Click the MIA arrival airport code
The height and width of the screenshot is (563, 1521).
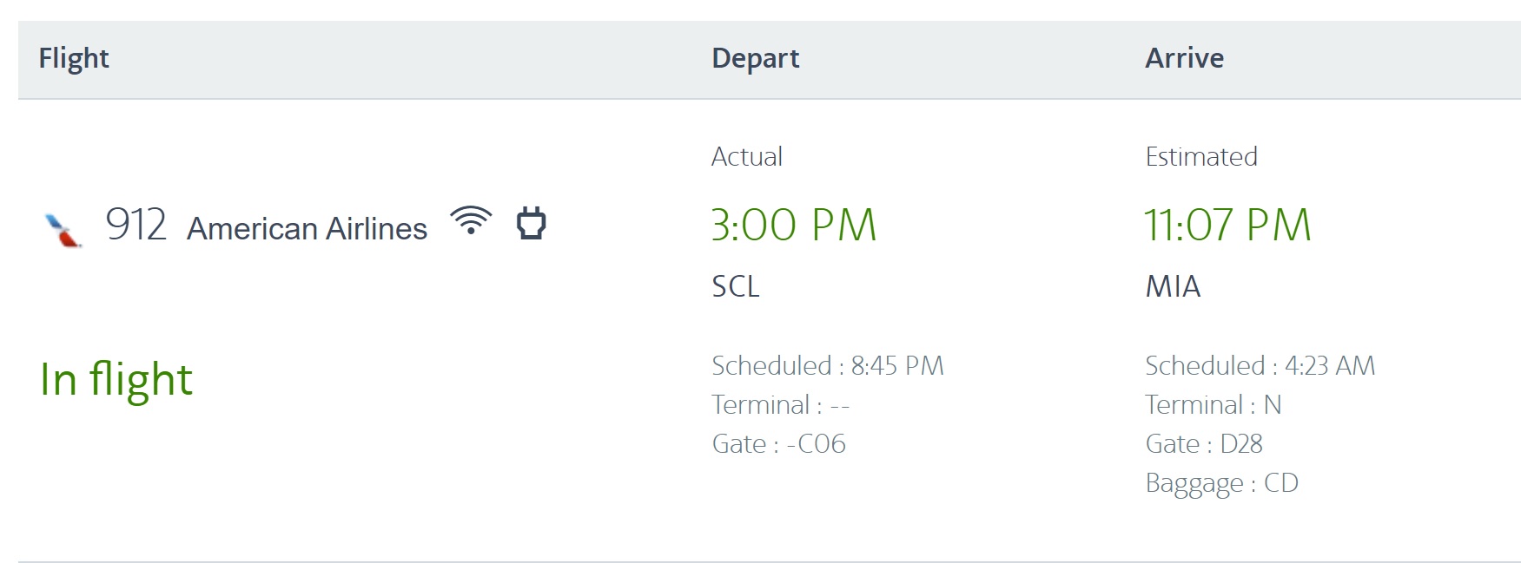click(x=1172, y=286)
